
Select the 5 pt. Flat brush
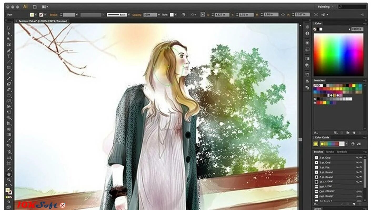[x=338, y=167]
